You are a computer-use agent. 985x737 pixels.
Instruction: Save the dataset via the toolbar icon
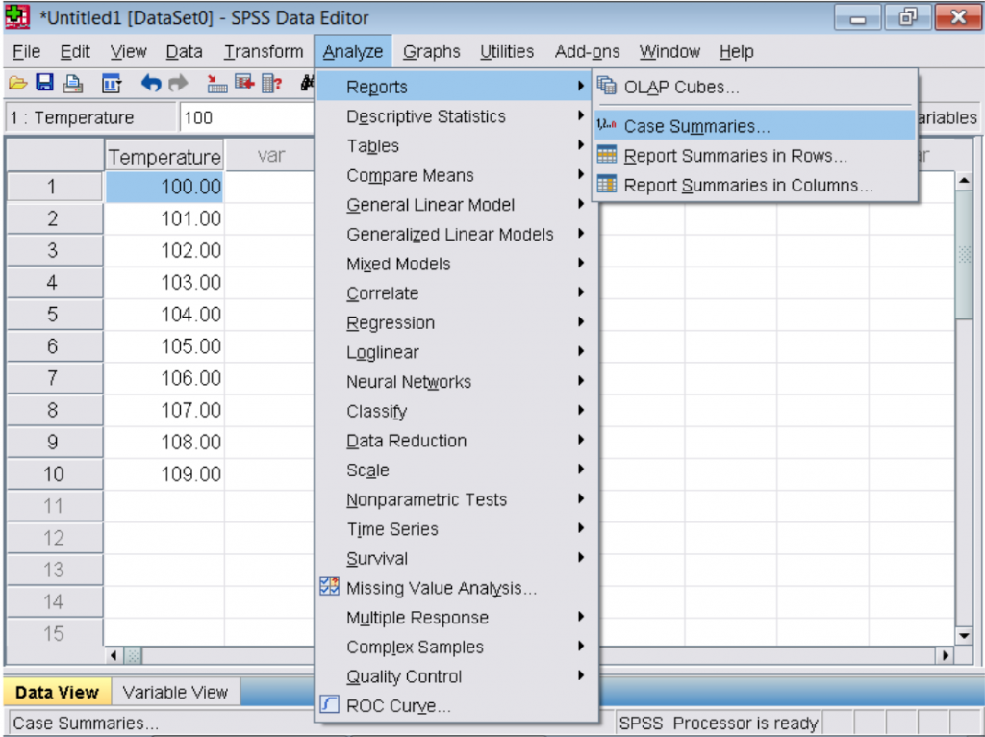[43, 84]
